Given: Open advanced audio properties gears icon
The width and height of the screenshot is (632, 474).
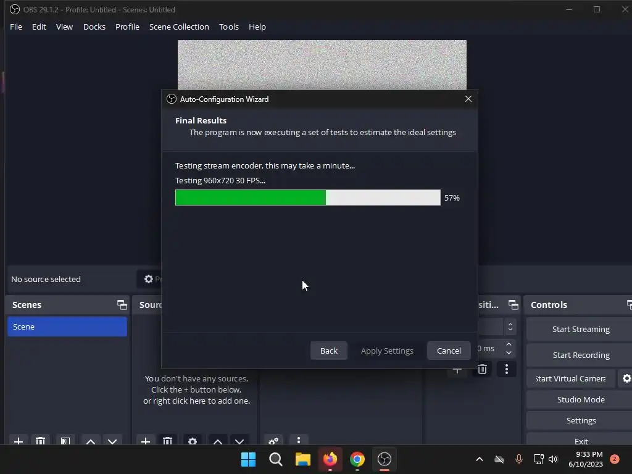Looking at the screenshot, I should coord(273,441).
